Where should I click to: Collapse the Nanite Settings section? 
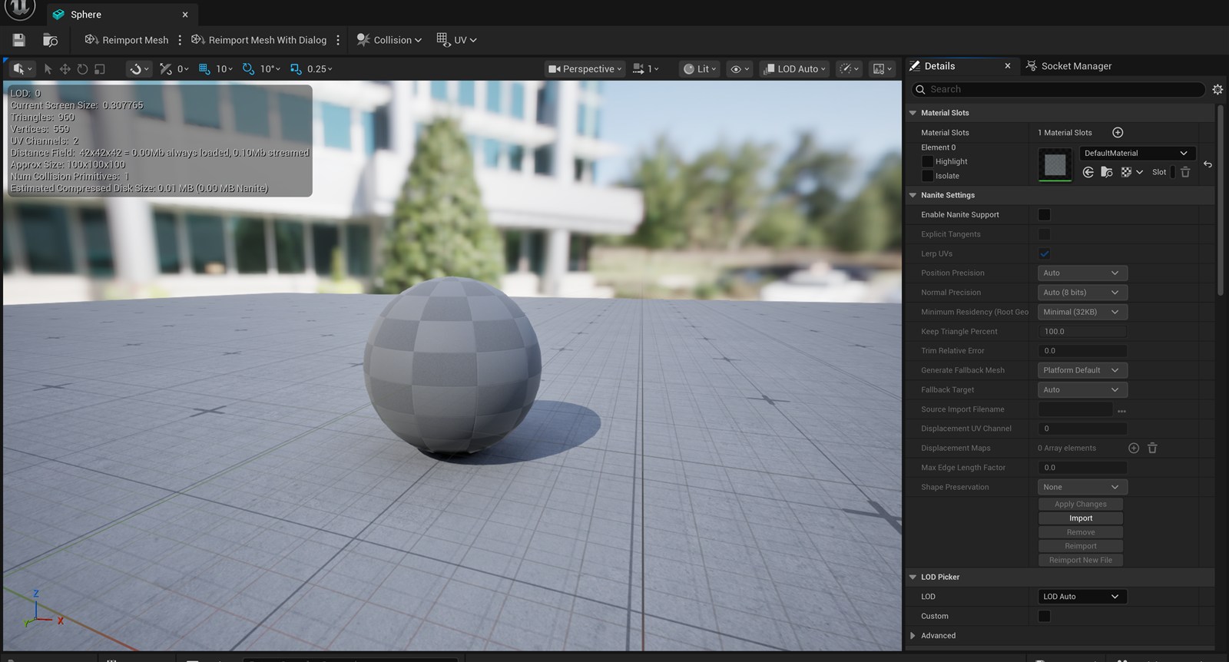pyautogui.click(x=913, y=195)
